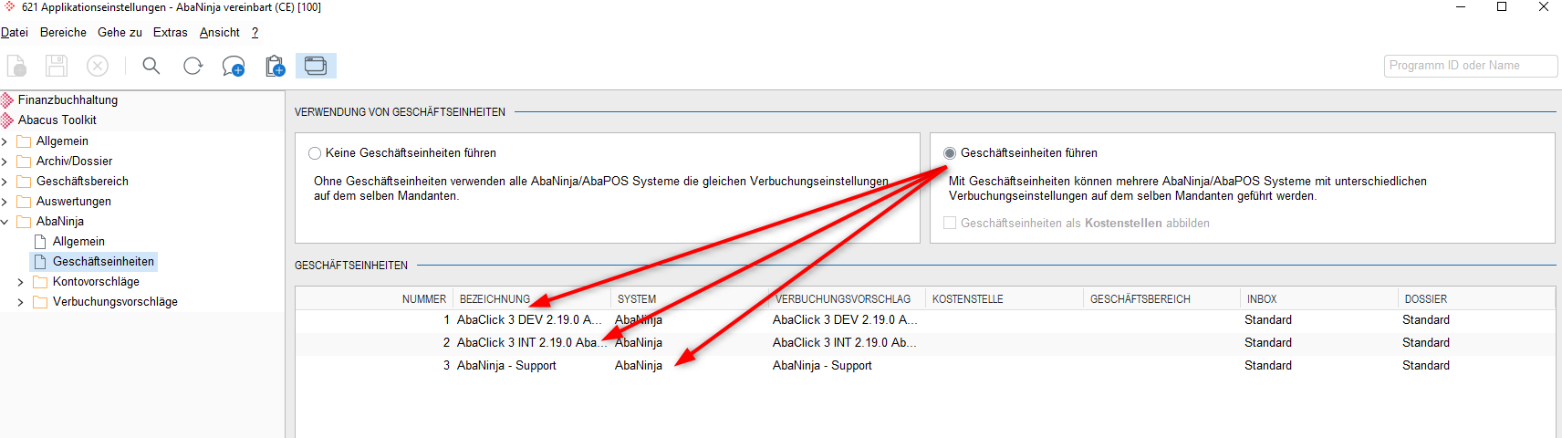Click folder icon next to Kontovorschläge

pyautogui.click(x=40, y=282)
